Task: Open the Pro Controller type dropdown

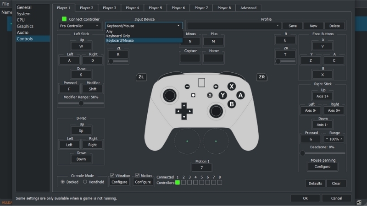Action: click(x=80, y=26)
